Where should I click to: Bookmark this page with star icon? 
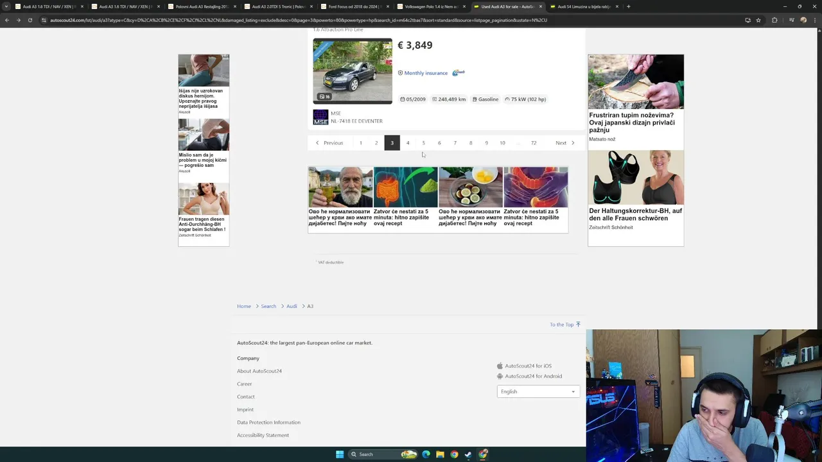758,20
